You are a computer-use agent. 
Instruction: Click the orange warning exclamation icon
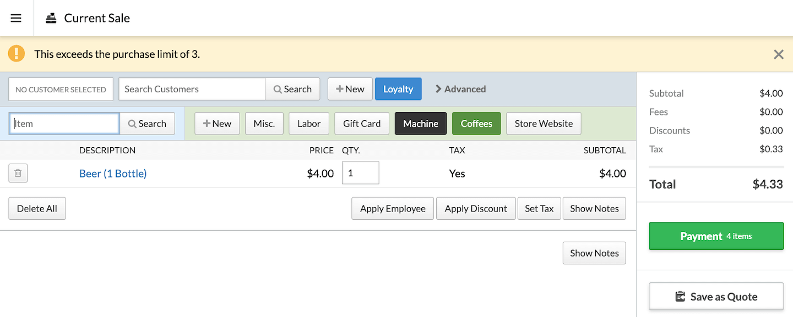pyautogui.click(x=17, y=54)
